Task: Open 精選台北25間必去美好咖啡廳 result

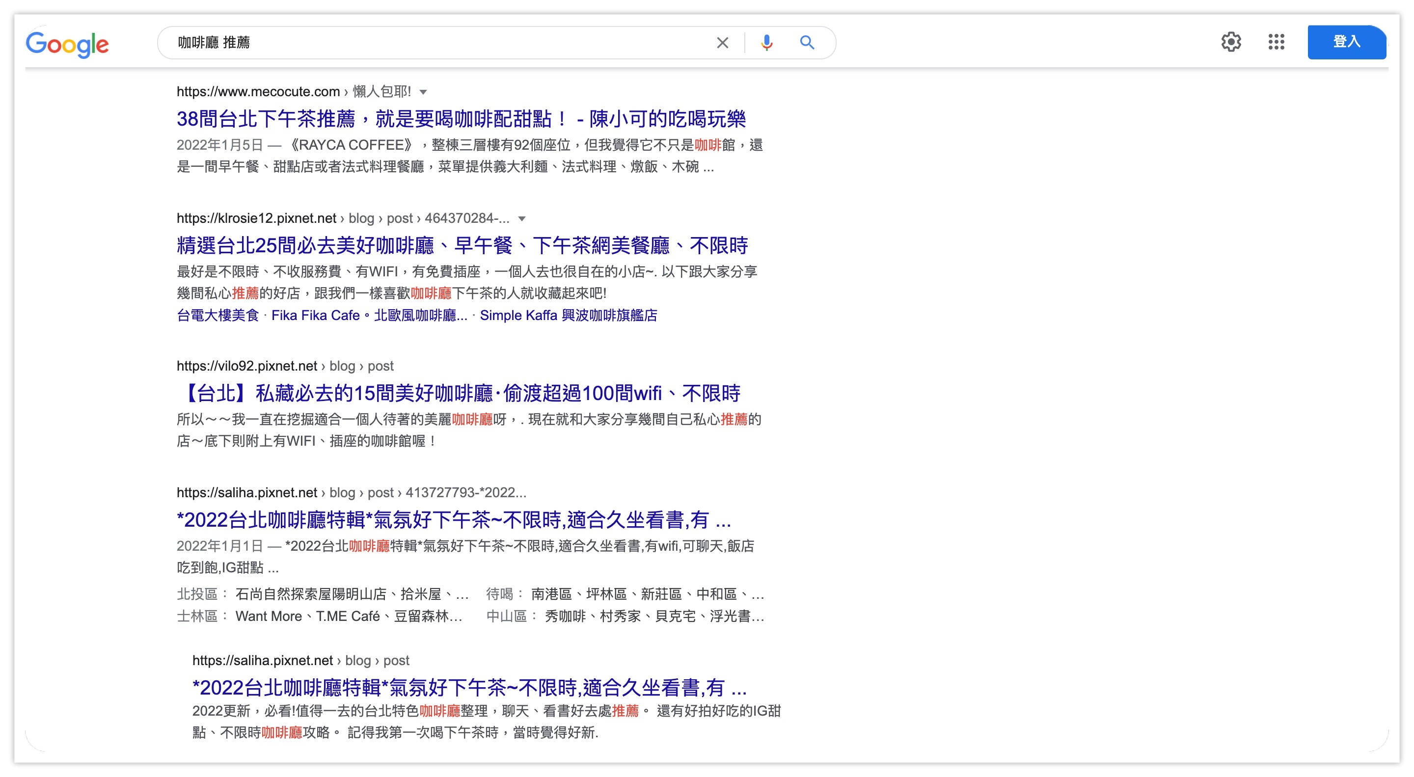Action: [x=462, y=245]
